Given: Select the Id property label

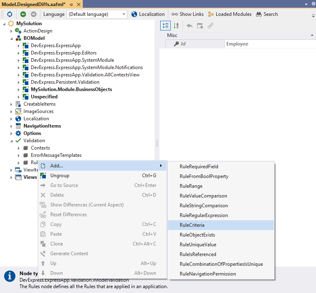Looking at the screenshot, I should 183,44.
